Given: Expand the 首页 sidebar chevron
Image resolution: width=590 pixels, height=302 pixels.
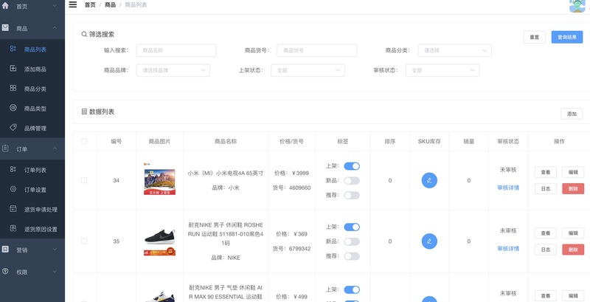Looking at the screenshot, I should (55, 6).
